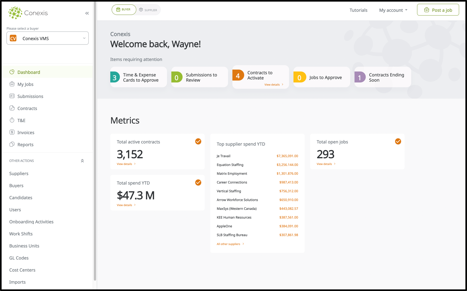Open the Buyers list
This screenshot has height=291, width=467.
[16, 185]
